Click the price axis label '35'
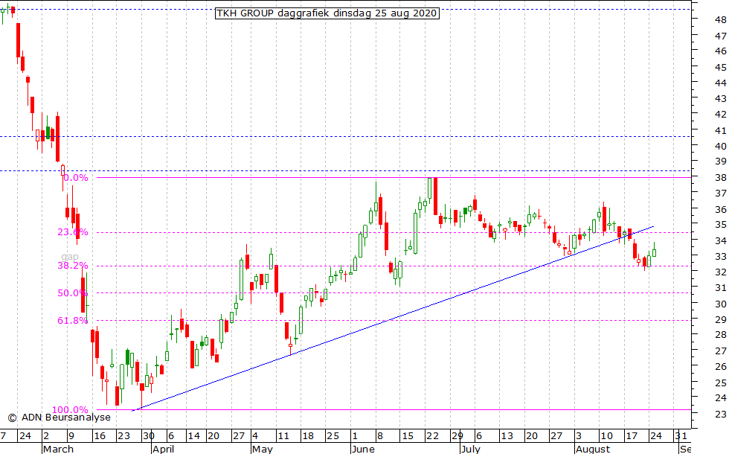The height and width of the screenshot is (454, 729). pos(721,225)
